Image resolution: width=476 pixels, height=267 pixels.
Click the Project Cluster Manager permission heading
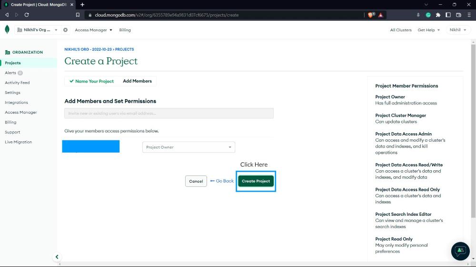click(400, 116)
